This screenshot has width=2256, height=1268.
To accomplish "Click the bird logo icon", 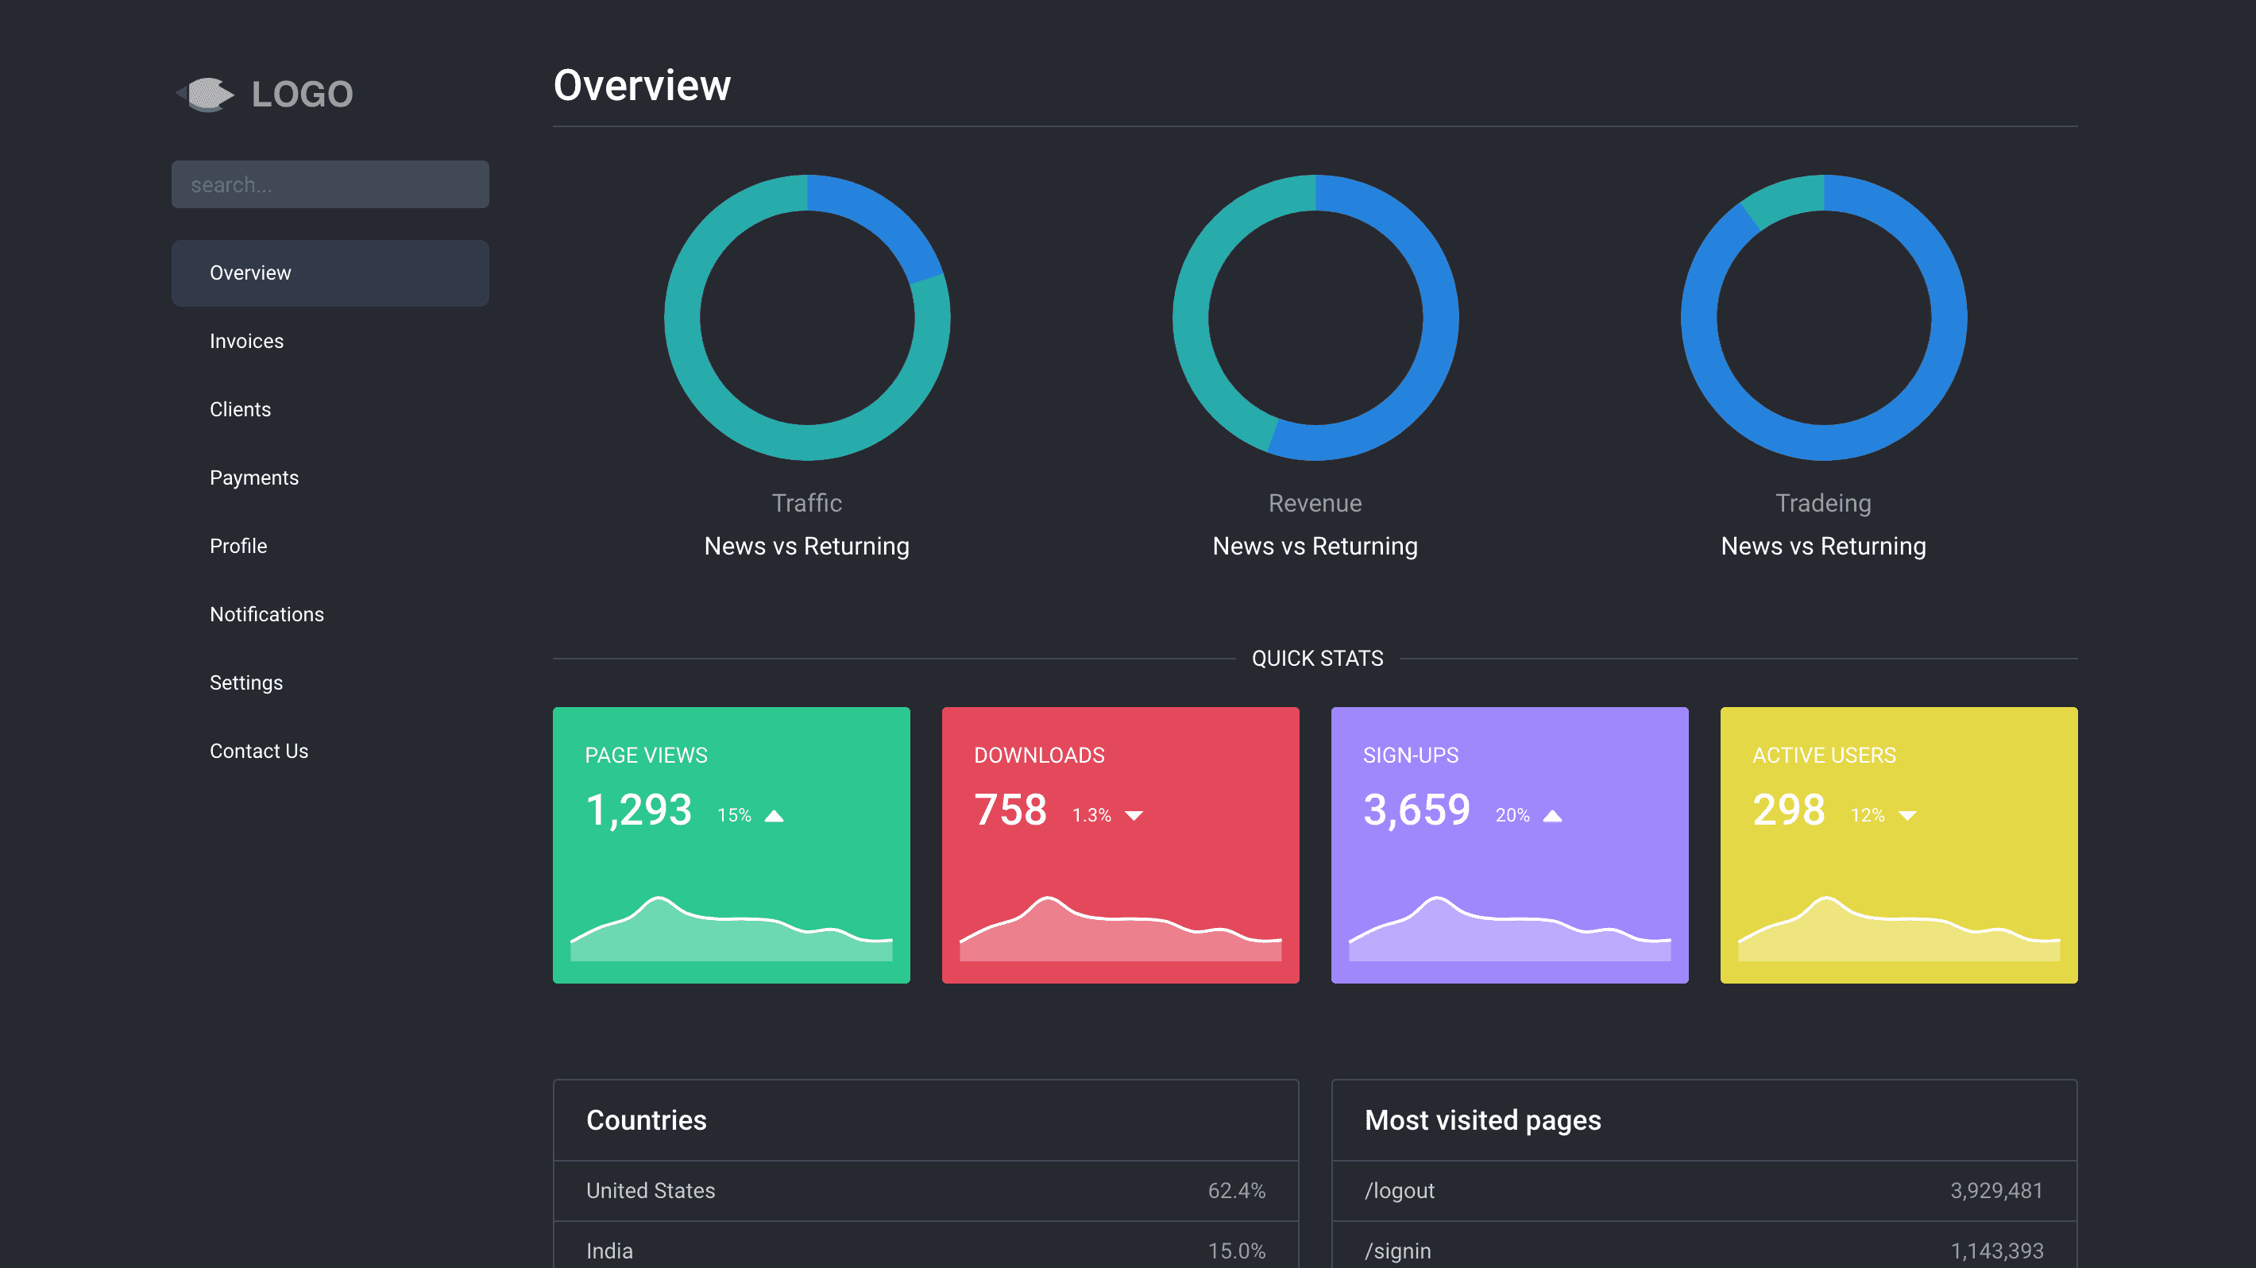I will click(x=207, y=94).
